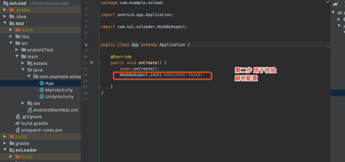Click the package com.example.soload statement
345x162 pixels.
coord(132,3)
